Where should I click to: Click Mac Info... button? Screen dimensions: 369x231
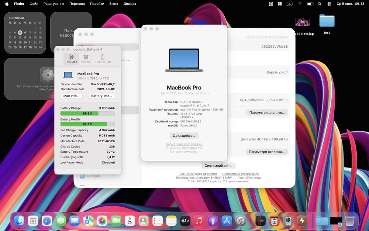point(72,96)
